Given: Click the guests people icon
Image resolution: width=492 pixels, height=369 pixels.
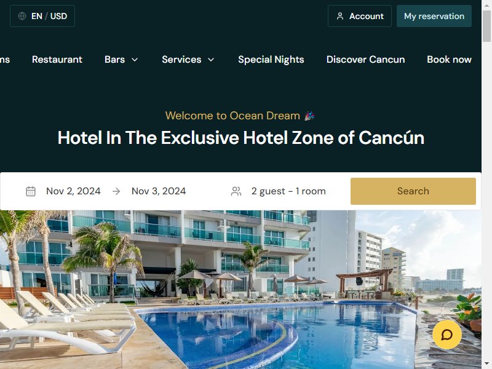Looking at the screenshot, I should tap(236, 191).
